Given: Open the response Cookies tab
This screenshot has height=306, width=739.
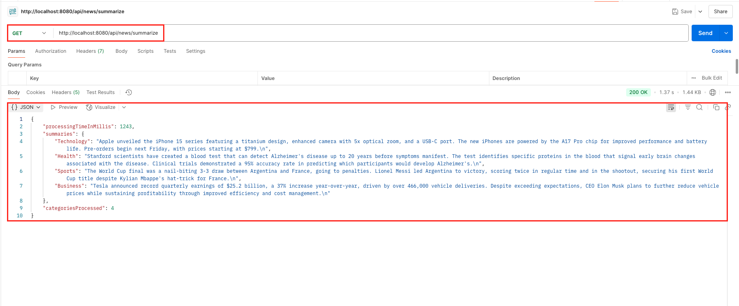Looking at the screenshot, I should [36, 92].
